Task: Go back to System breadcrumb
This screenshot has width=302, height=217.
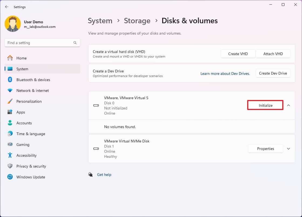Action: 100,21
